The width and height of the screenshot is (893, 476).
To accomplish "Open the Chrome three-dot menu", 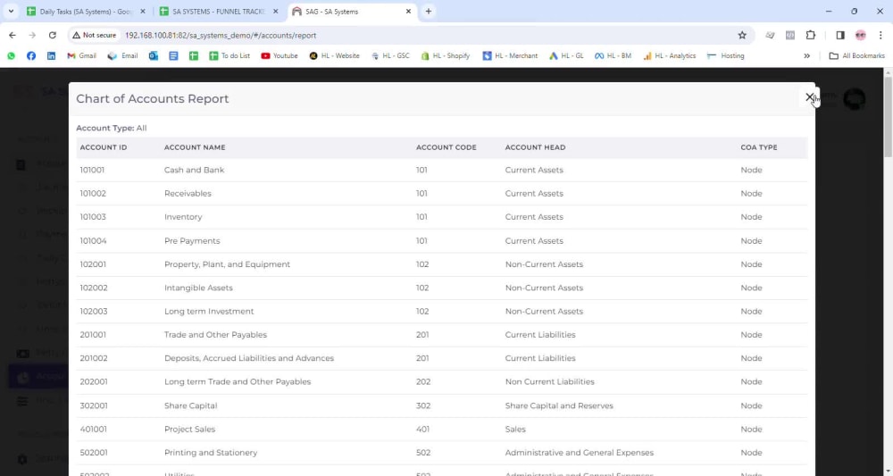I will (x=880, y=36).
